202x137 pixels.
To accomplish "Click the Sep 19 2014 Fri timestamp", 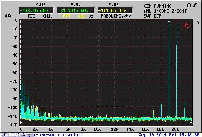I will [x=169, y=135].
